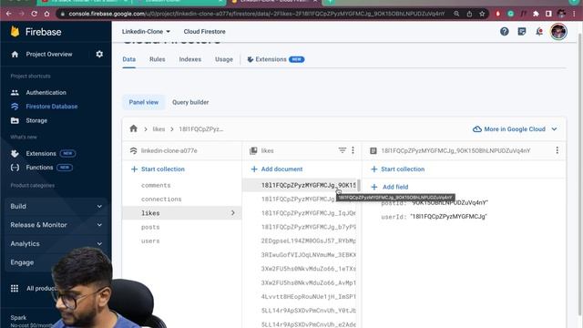Click browser share icon in address bar
The image size is (583, 328).
(x=469, y=14)
